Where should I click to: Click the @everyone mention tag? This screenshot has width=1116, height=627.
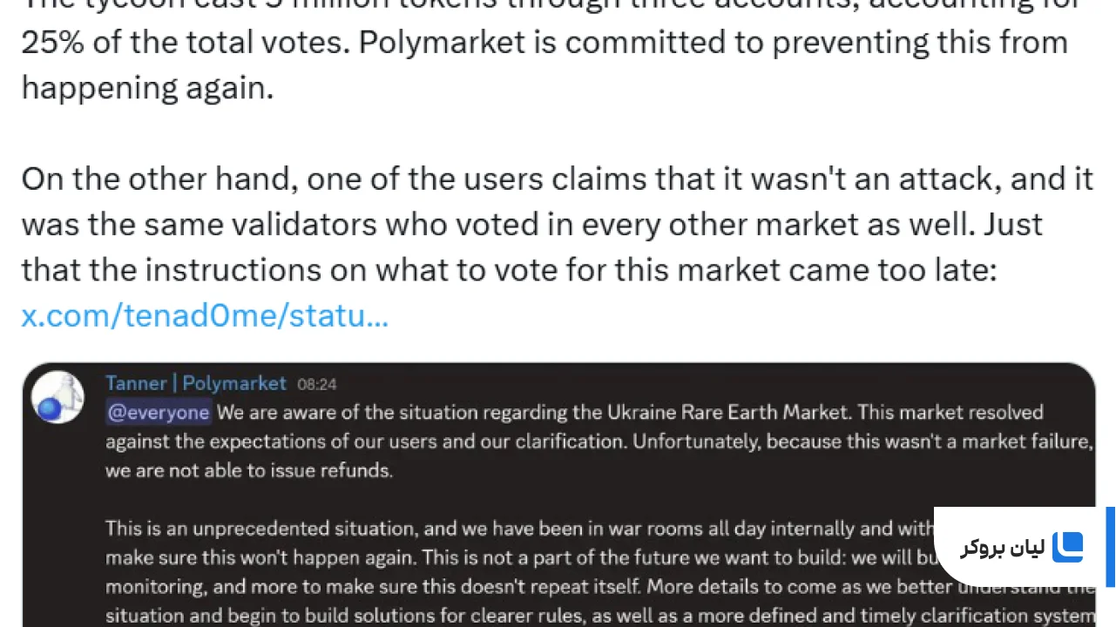pyautogui.click(x=158, y=412)
